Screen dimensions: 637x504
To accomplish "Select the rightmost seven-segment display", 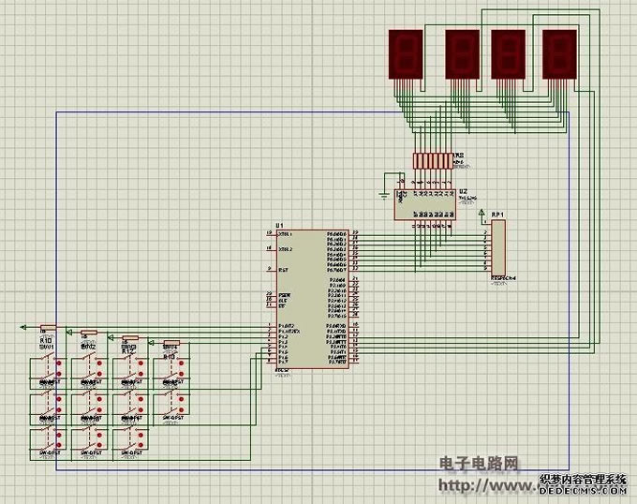I will coord(558,53).
